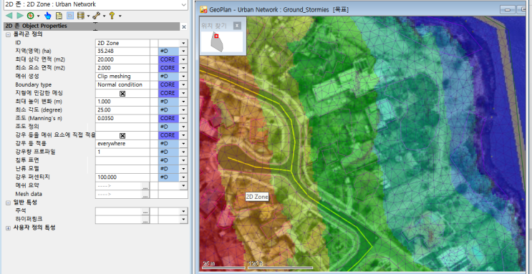Click the 2D Zone tooltip label on map

click(257, 197)
